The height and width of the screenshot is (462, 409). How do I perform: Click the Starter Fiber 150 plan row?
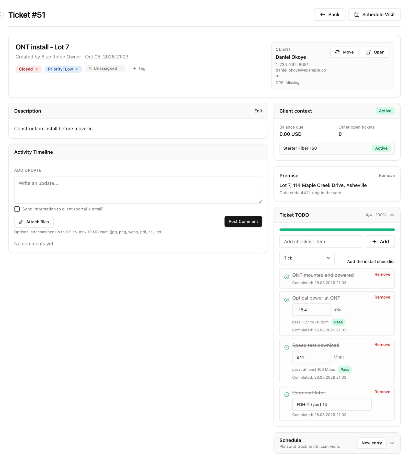pyautogui.click(x=337, y=148)
